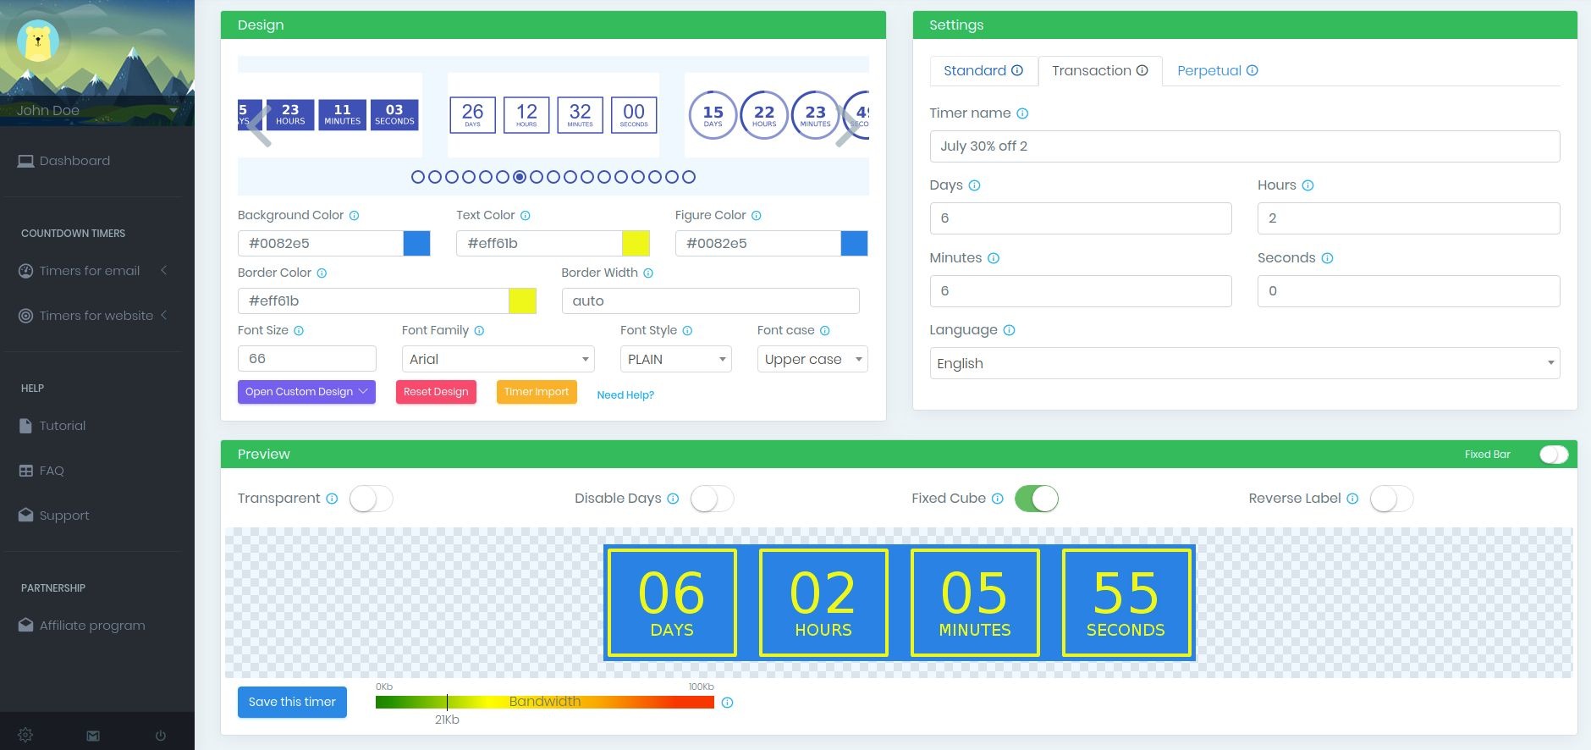Click the Tutorial document icon

(25, 426)
